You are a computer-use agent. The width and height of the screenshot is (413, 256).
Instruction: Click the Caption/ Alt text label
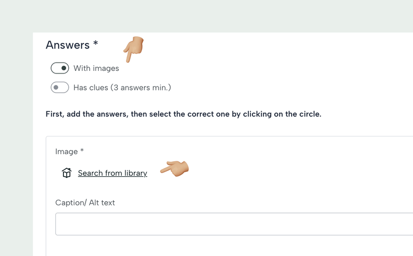coord(85,203)
